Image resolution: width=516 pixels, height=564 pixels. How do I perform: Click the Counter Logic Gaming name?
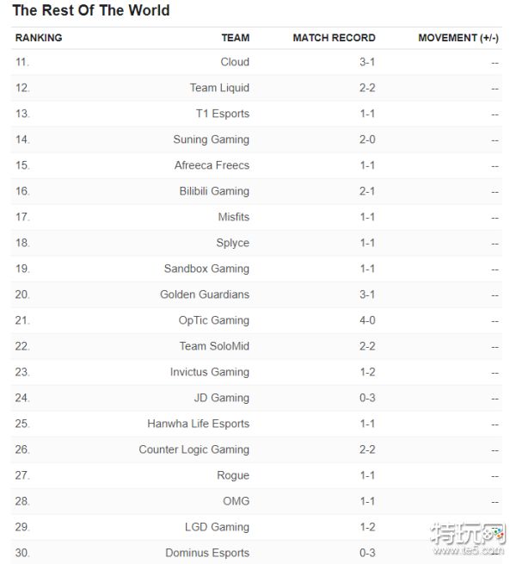(194, 449)
